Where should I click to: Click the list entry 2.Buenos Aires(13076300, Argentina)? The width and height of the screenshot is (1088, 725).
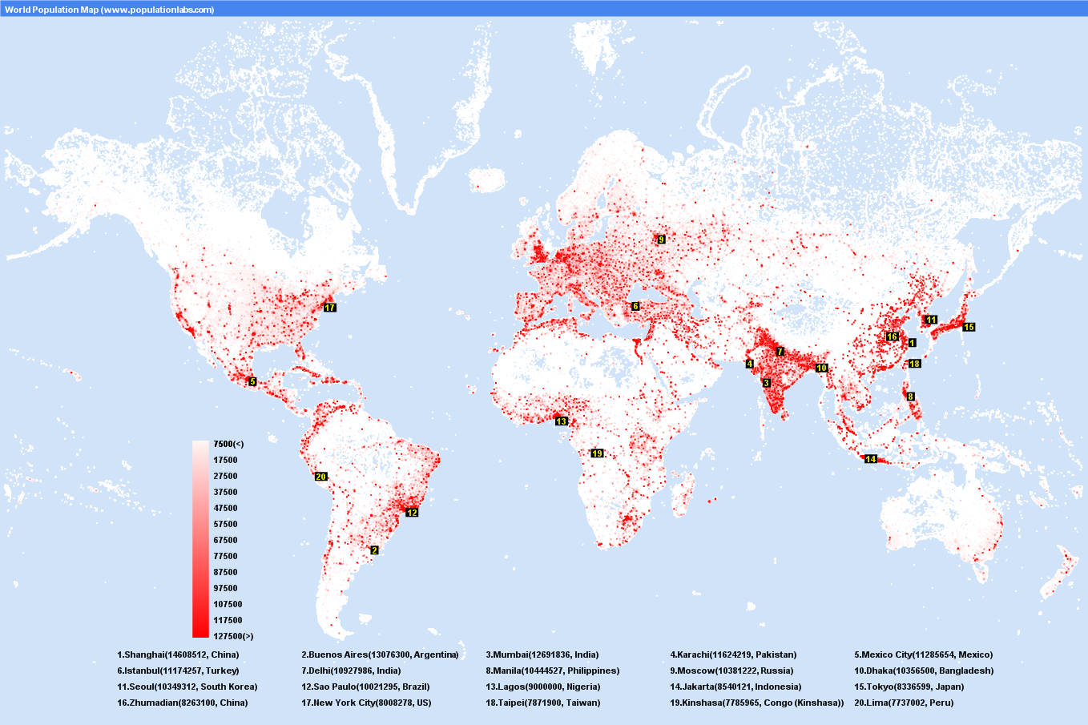[380, 655]
